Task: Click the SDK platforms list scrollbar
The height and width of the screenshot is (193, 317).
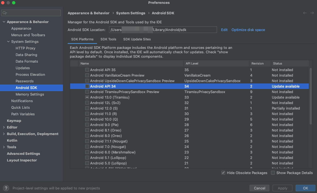Action: click(310, 96)
